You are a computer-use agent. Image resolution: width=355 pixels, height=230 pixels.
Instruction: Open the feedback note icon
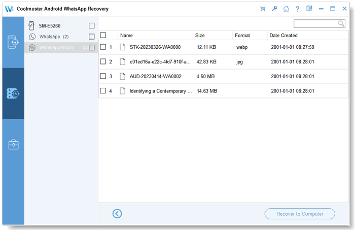309,9
